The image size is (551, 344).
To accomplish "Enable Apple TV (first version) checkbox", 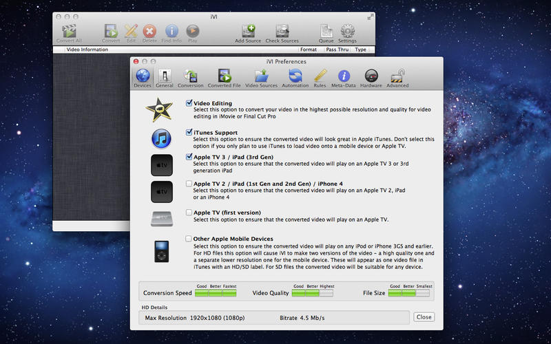I will [189, 213].
